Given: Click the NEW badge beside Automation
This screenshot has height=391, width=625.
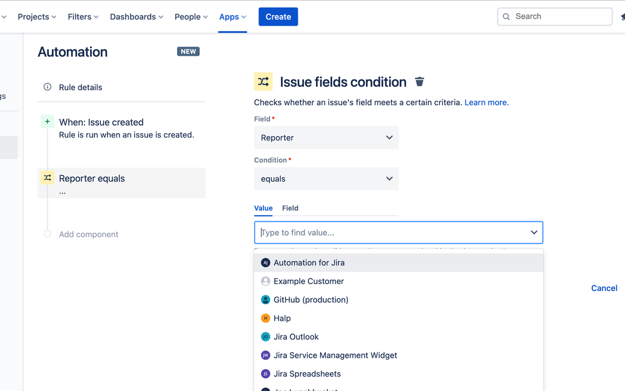Looking at the screenshot, I should pyautogui.click(x=188, y=51).
